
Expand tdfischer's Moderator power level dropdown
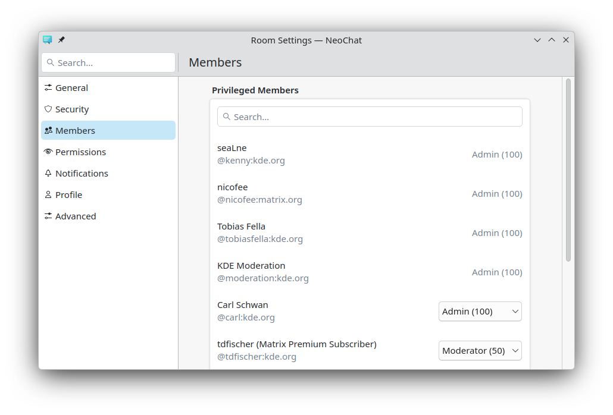click(x=480, y=351)
